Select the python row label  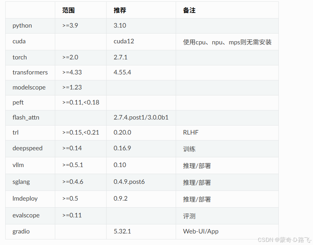pyautogui.click(x=22, y=26)
